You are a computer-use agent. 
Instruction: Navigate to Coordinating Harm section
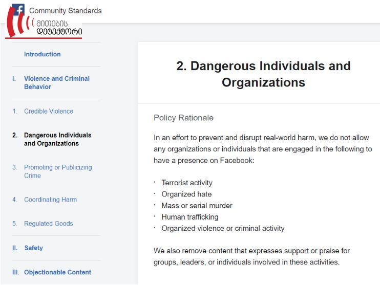[x=50, y=200]
